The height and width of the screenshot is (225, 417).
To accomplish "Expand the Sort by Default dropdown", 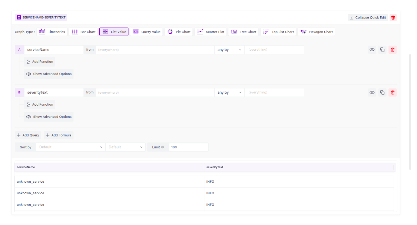I will [70, 147].
